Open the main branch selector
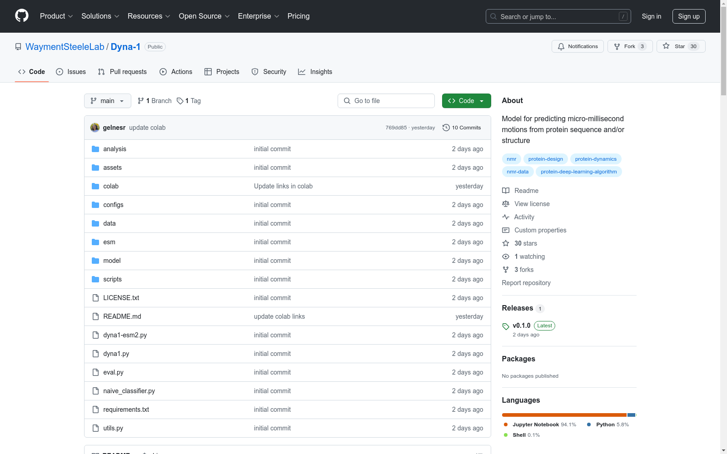 tap(108, 101)
